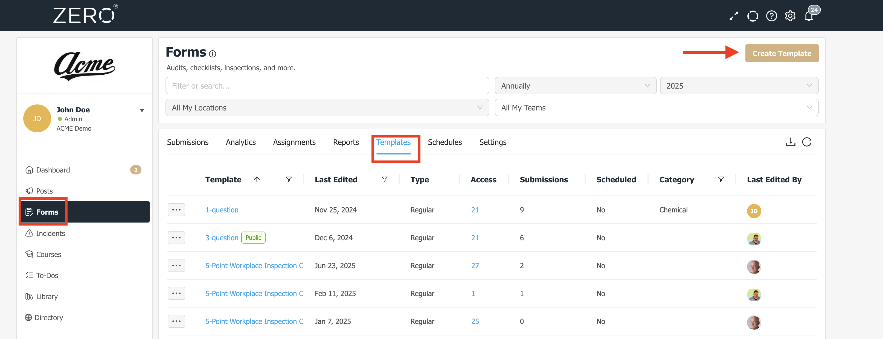
Task: Open the 3-question template link
Action: [x=222, y=238]
